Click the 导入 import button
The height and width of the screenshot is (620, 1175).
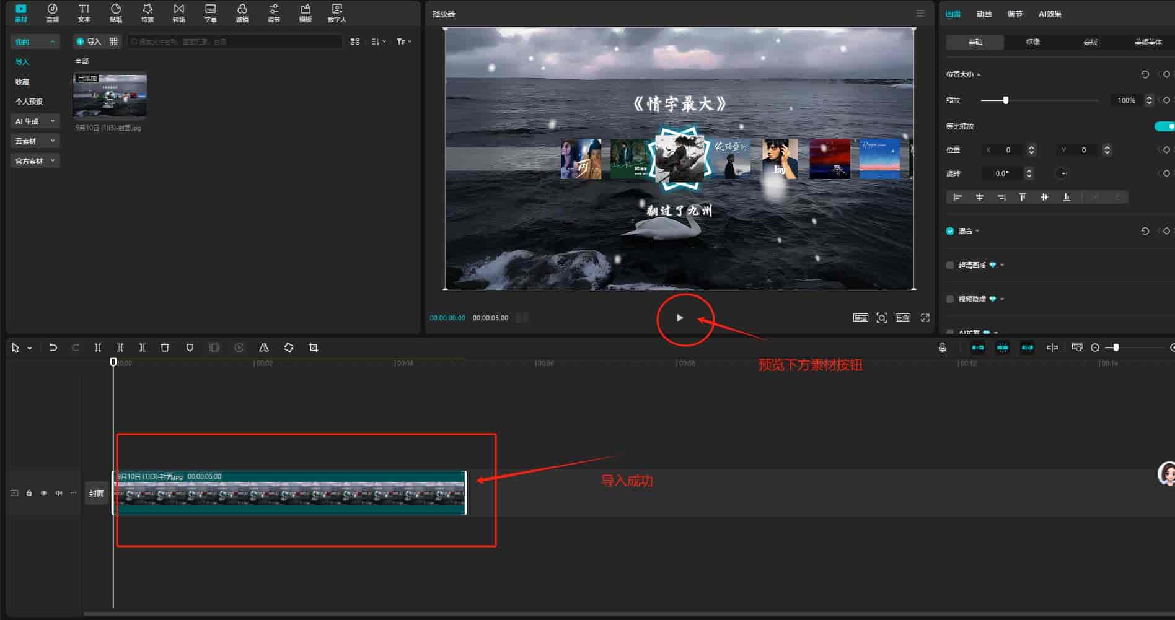pos(89,41)
